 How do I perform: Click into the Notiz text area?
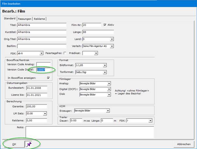point(90,132)
